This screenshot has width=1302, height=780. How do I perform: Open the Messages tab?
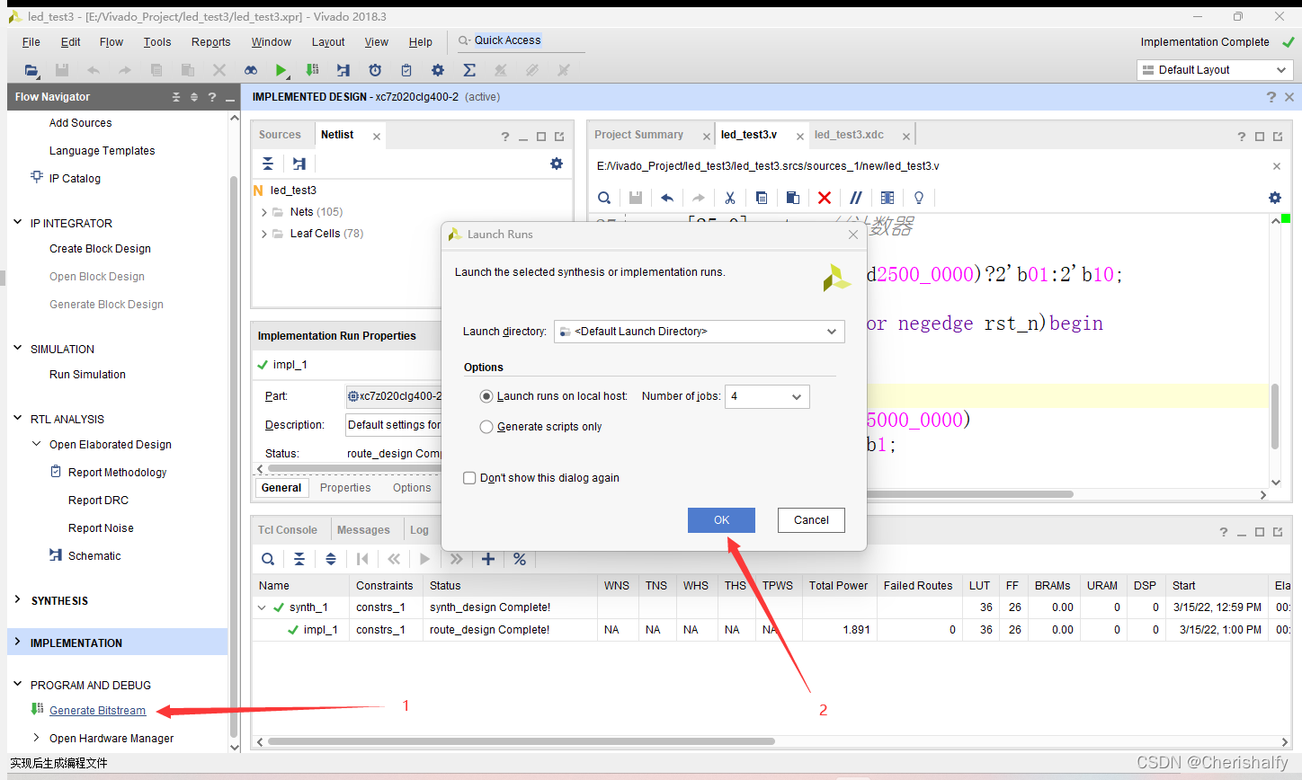(x=363, y=530)
